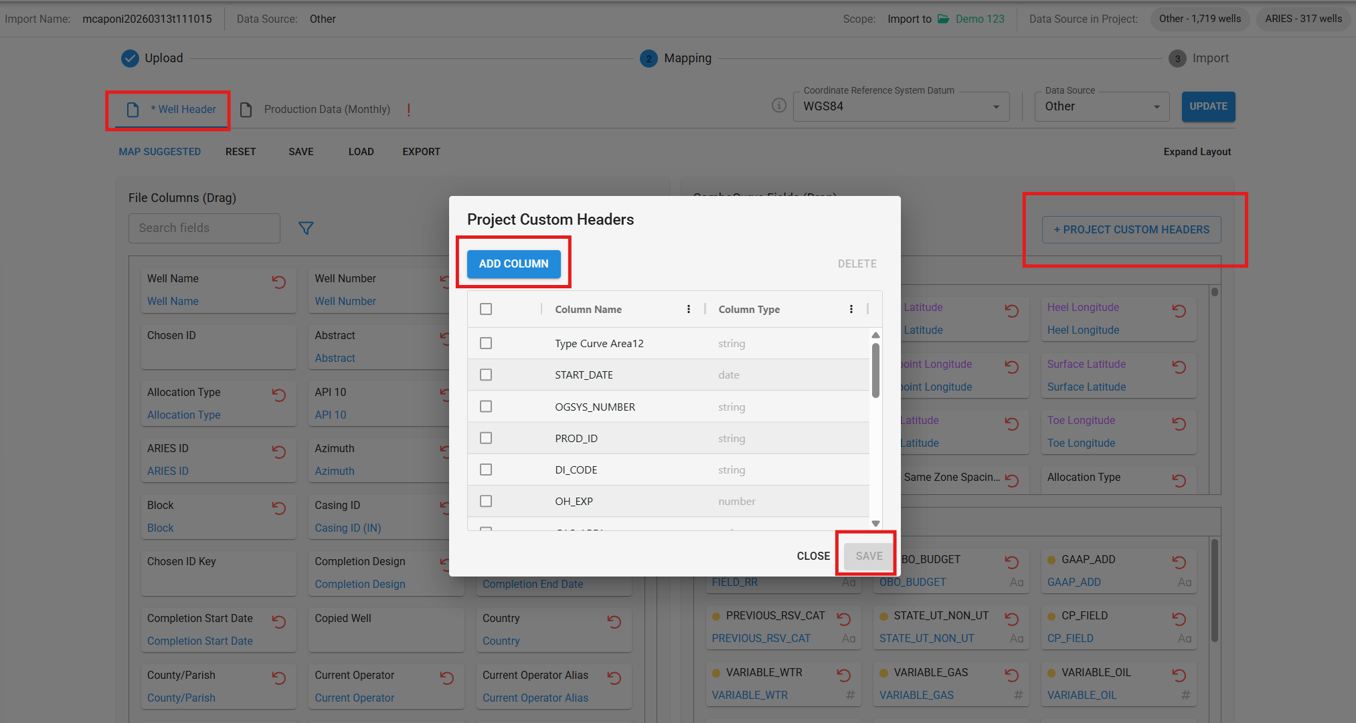Reset the GAAP_ADD field mapping

(1179, 562)
